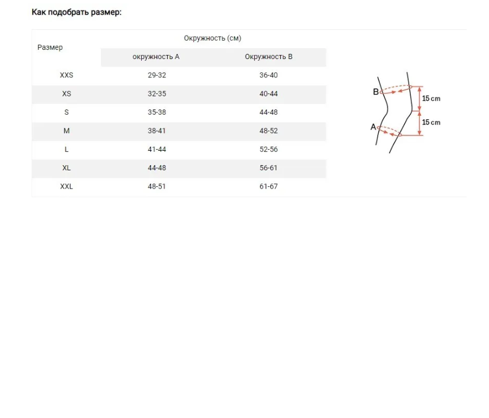
Task: Click the 'Окружность (см)' table header
Action: 212,38
